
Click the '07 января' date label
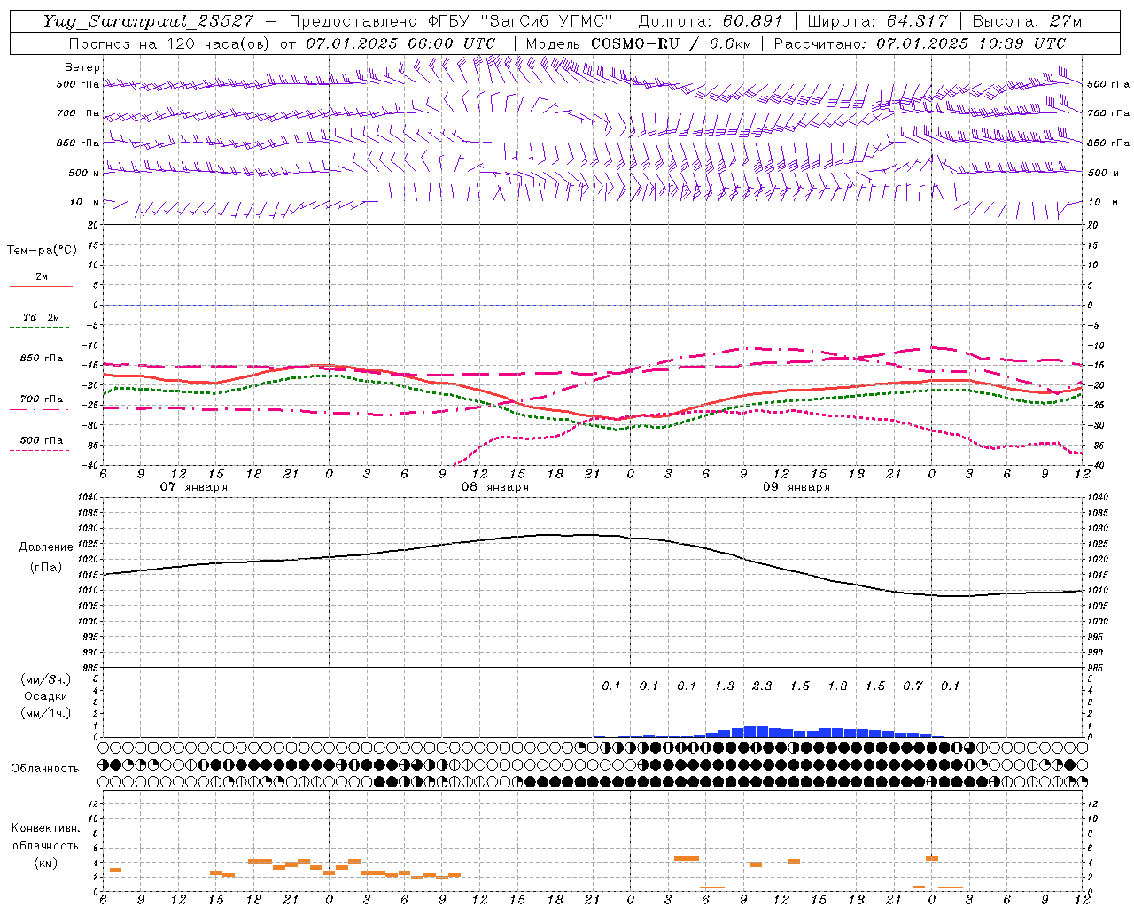pyautogui.click(x=193, y=487)
